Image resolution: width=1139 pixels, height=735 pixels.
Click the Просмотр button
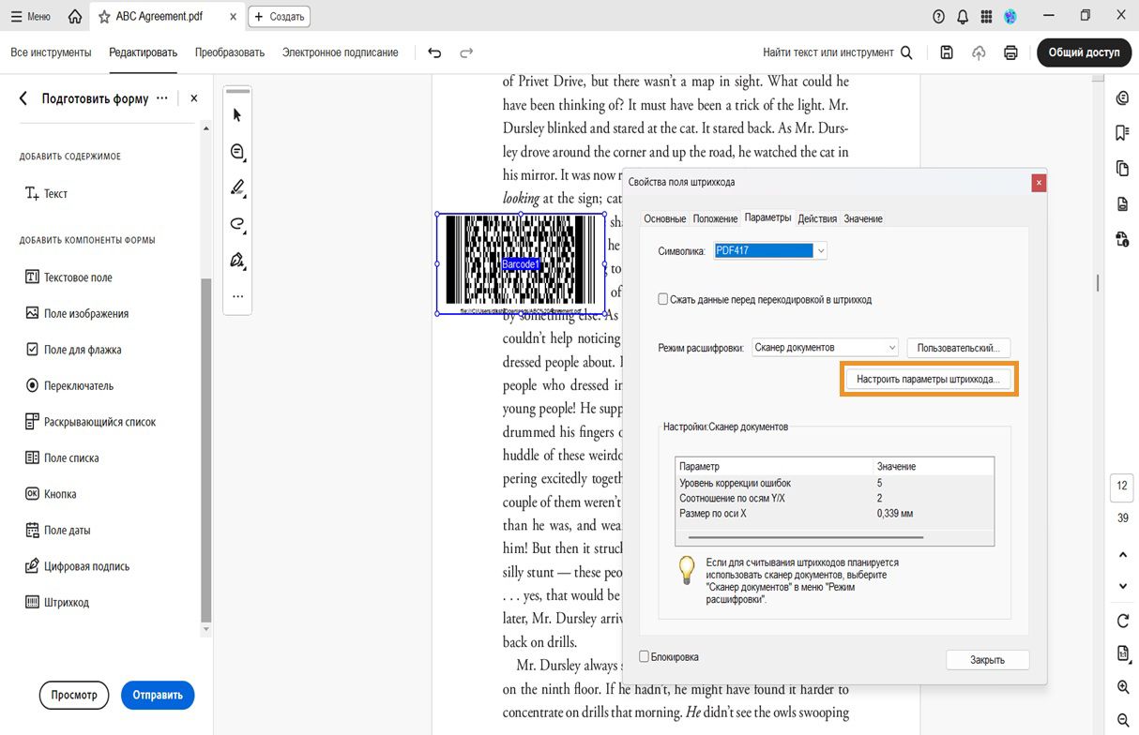pyautogui.click(x=74, y=695)
